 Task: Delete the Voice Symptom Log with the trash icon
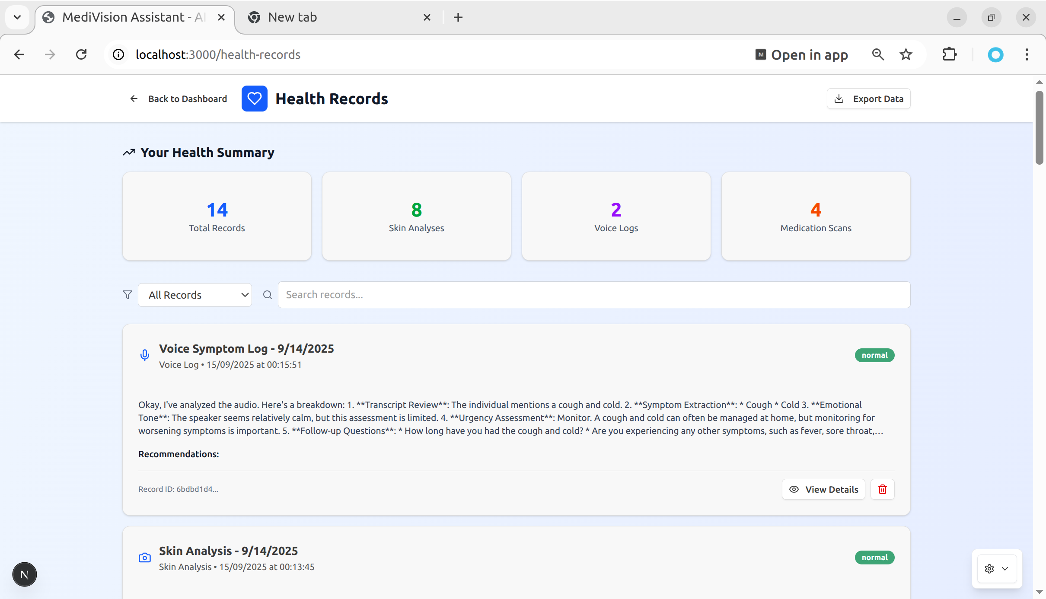pyautogui.click(x=882, y=489)
